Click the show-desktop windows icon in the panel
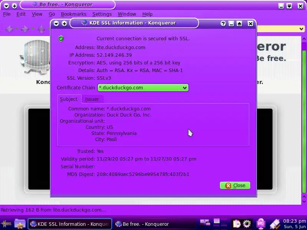The width and height of the screenshot is (307, 230). pos(205,223)
